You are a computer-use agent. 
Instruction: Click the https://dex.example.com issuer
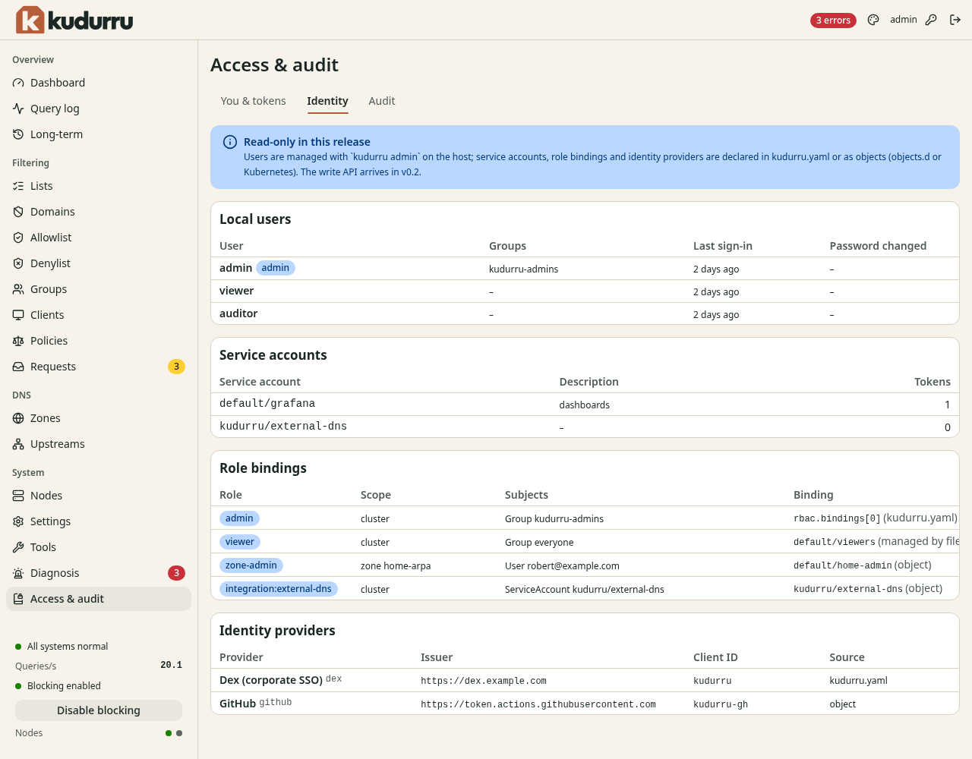click(484, 681)
